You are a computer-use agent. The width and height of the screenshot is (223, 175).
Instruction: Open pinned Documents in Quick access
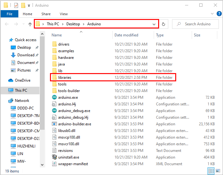coord(23,63)
